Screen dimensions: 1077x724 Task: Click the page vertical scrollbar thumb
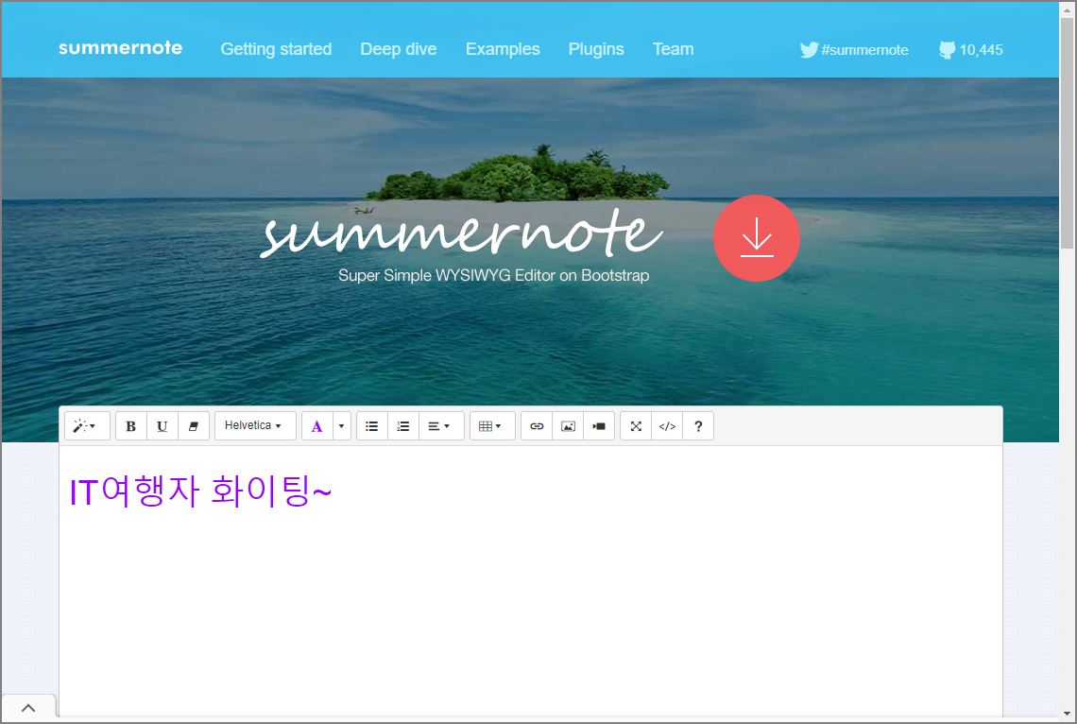coord(1067,132)
